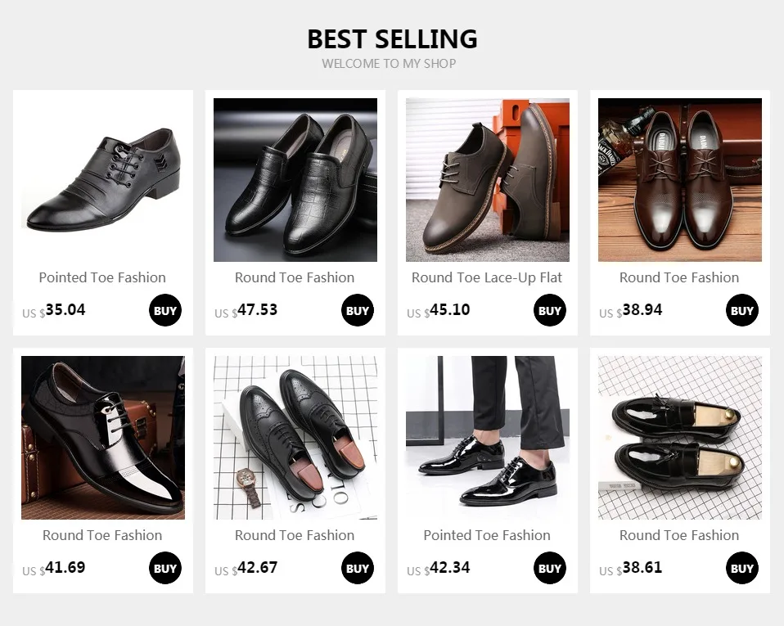Open black pleated pointed toe shoe image
This screenshot has width=784, height=626.
(x=103, y=180)
